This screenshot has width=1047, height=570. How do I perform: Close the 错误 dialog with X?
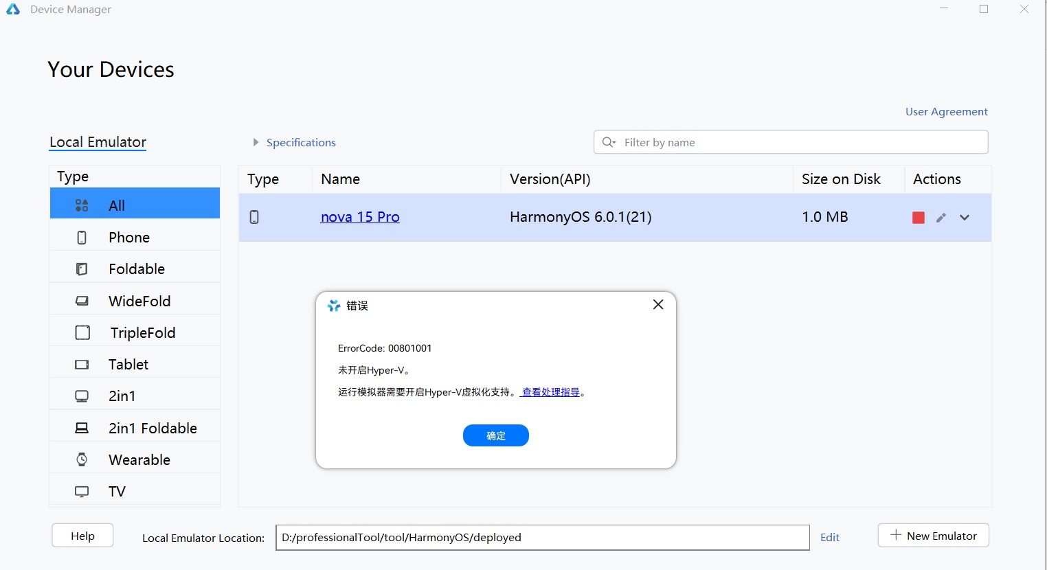pos(658,304)
